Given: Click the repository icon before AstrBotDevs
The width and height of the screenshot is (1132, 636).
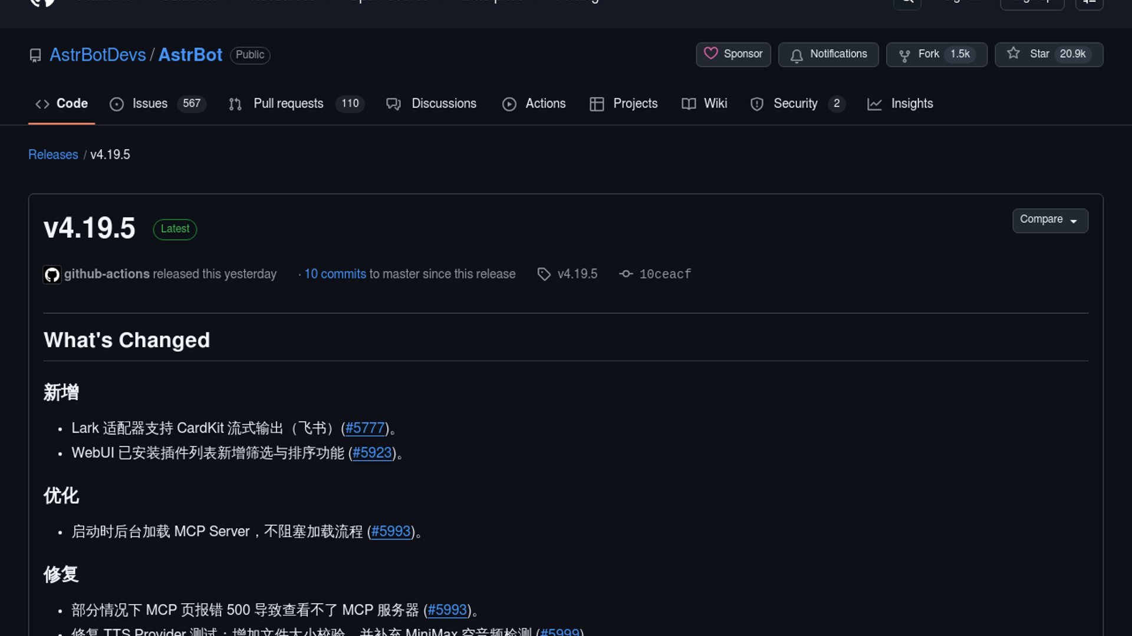Looking at the screenshot, I should coord(35,55).
